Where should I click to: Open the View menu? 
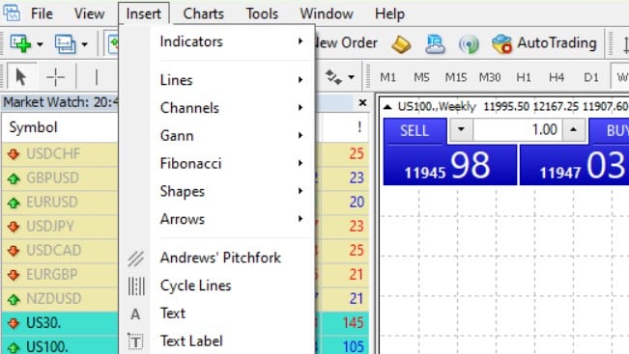pos(89,14)
